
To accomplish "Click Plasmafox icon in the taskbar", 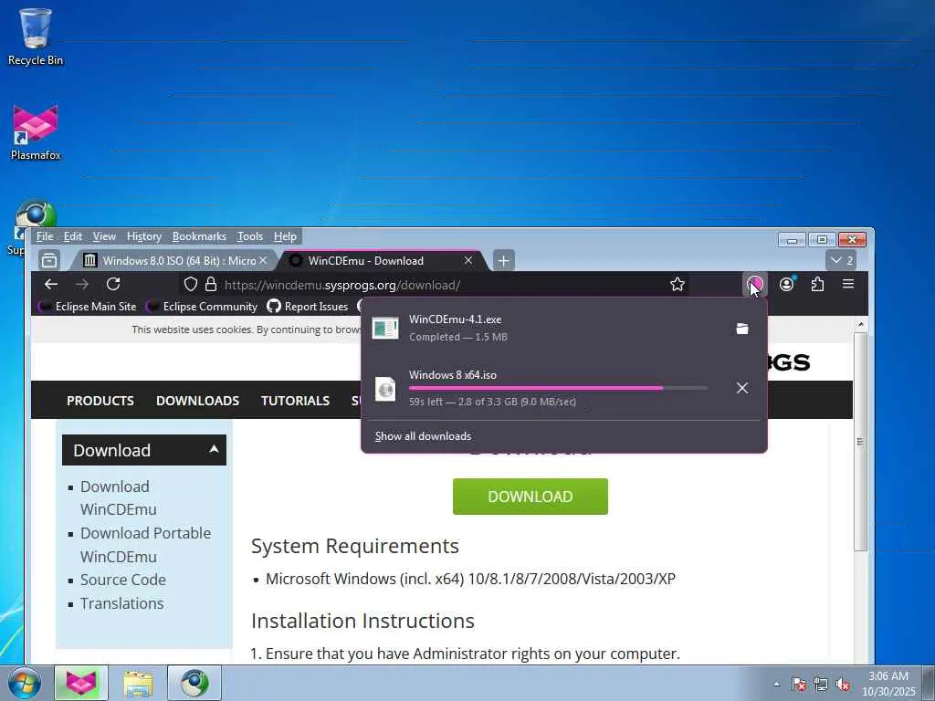I will (81, 683).
